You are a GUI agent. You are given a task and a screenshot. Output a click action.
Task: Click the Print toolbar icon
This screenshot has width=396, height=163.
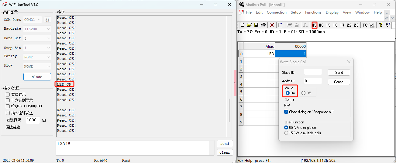263,25
